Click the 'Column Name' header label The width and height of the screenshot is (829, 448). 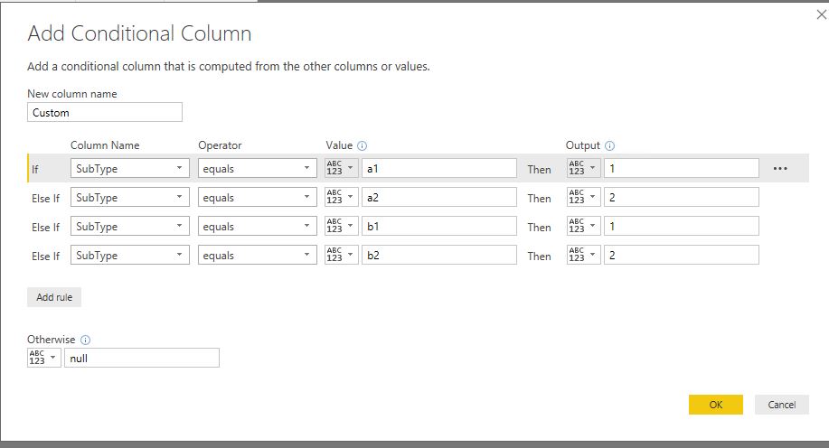tap(105, 145)
